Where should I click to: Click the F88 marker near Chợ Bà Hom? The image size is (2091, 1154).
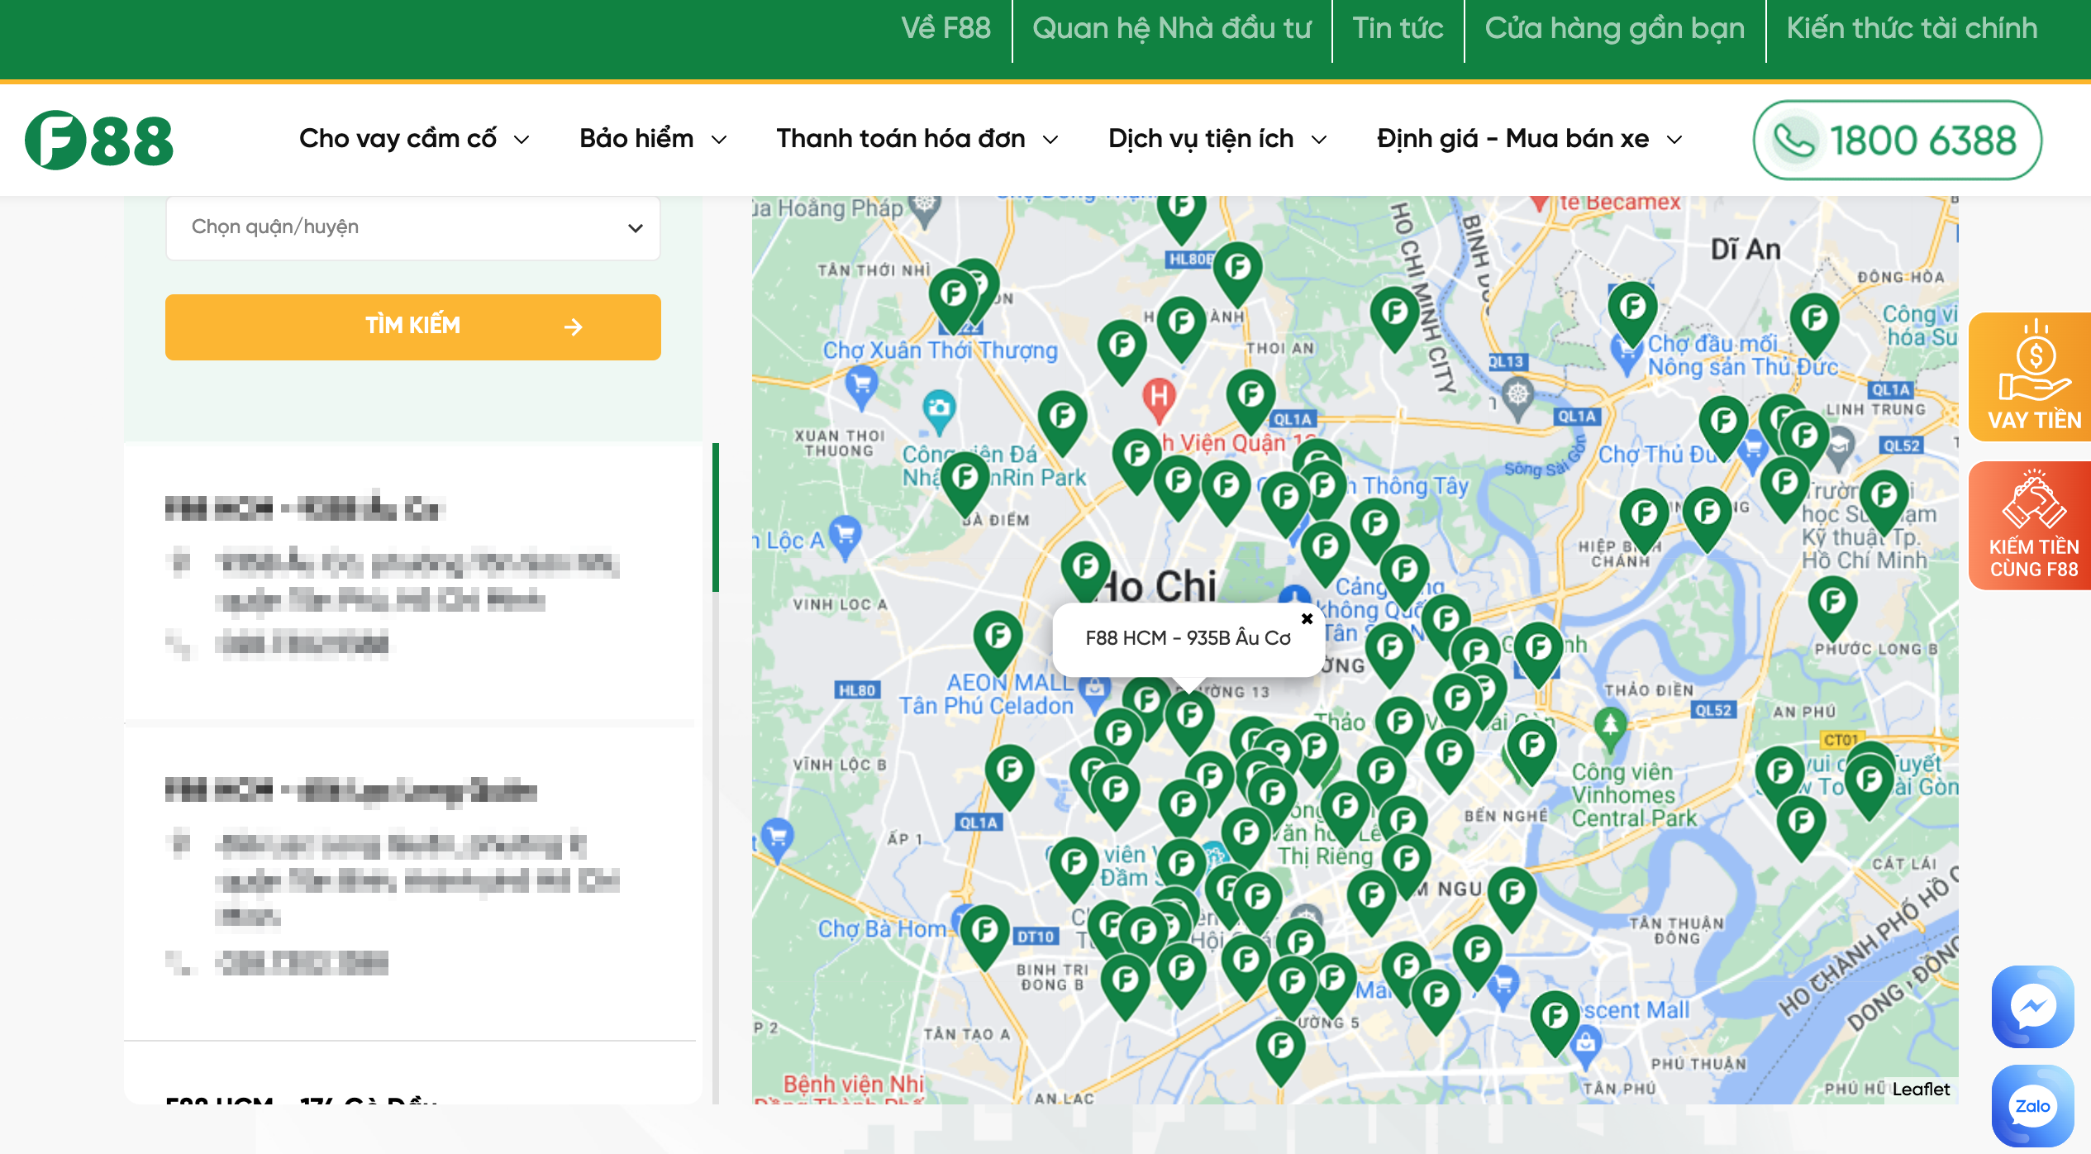[984, 932]
